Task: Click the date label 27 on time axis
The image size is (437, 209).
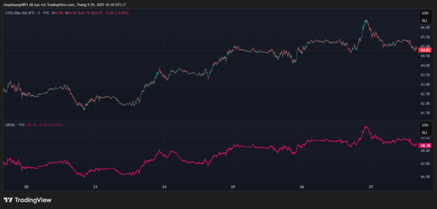Action: (x=370, y=187)
